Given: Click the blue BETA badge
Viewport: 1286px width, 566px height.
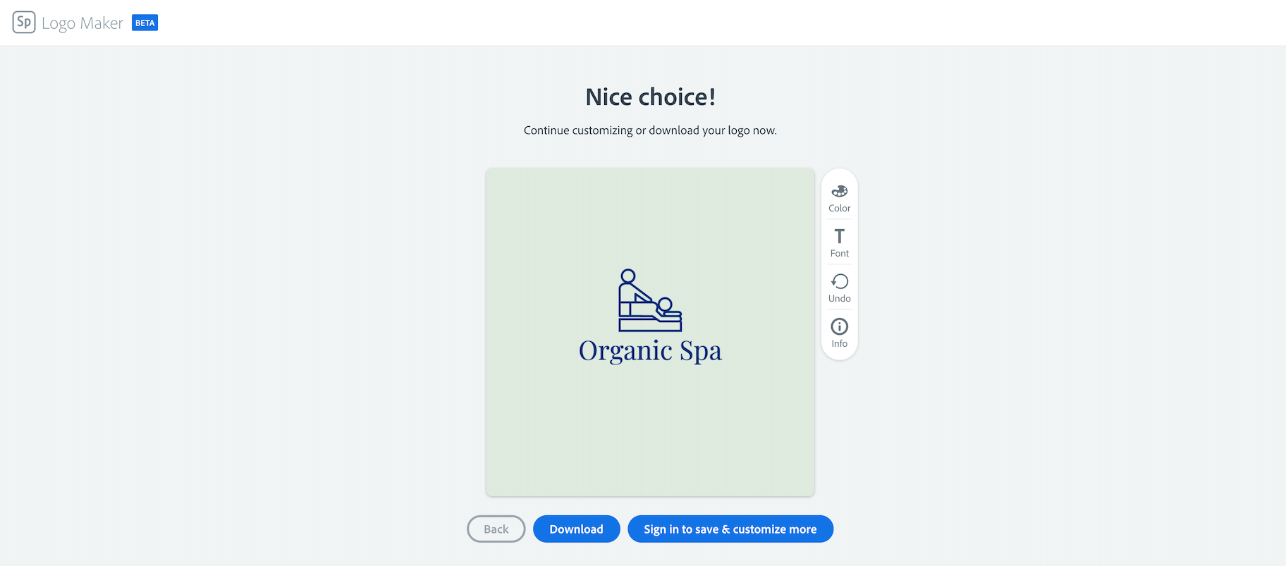Looking at the screenshot, I should pyautogui.click(x=145, y=23).
